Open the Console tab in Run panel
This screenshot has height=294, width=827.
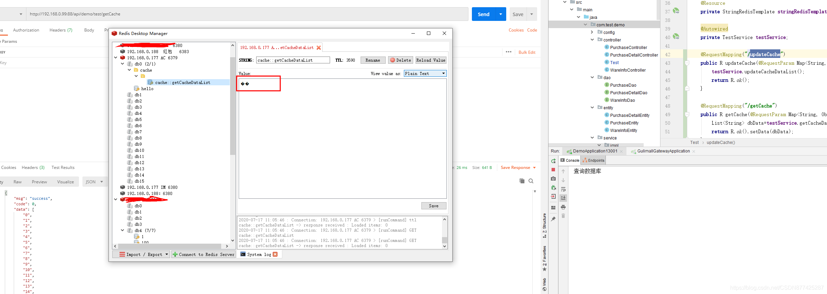tap(570, 160)
